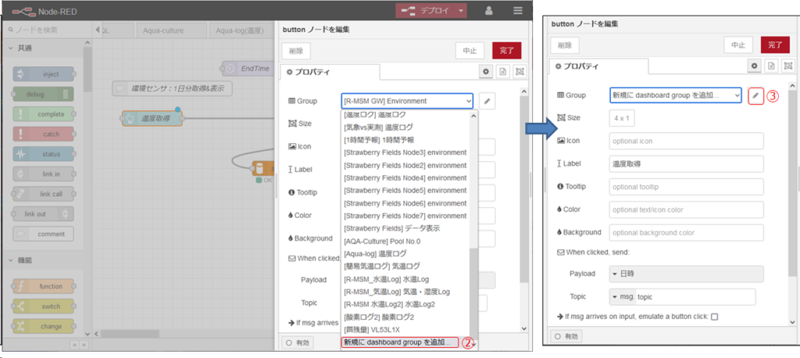Click the 温度取得 button node on canvas
The width and height of the screenshot is (800, 358).
tap(152, 119)
